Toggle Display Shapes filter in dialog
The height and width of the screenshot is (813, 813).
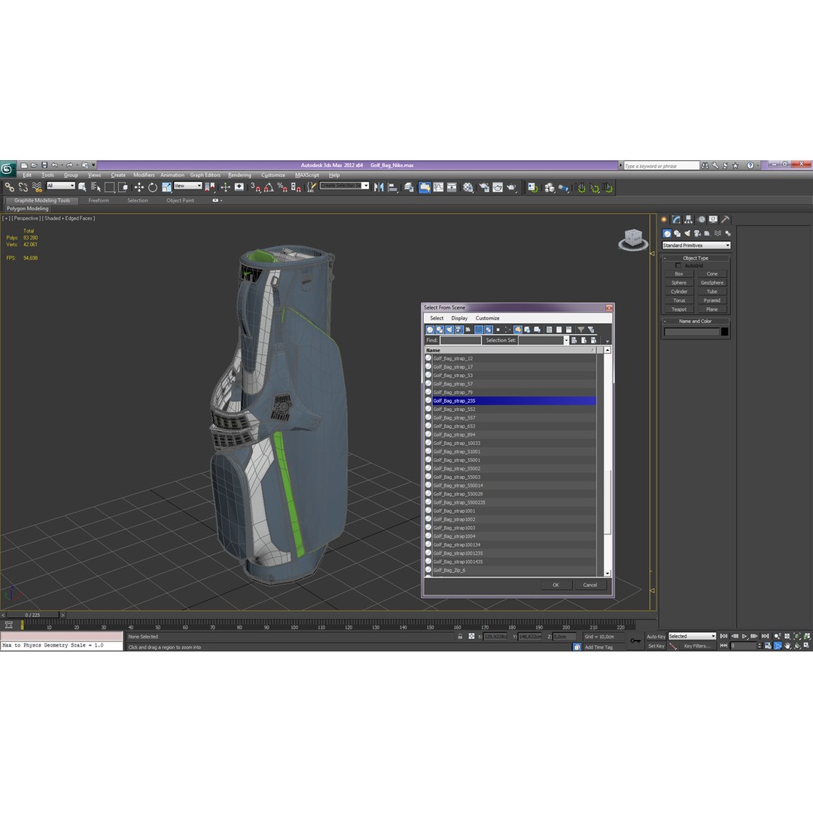coord(440,330)
